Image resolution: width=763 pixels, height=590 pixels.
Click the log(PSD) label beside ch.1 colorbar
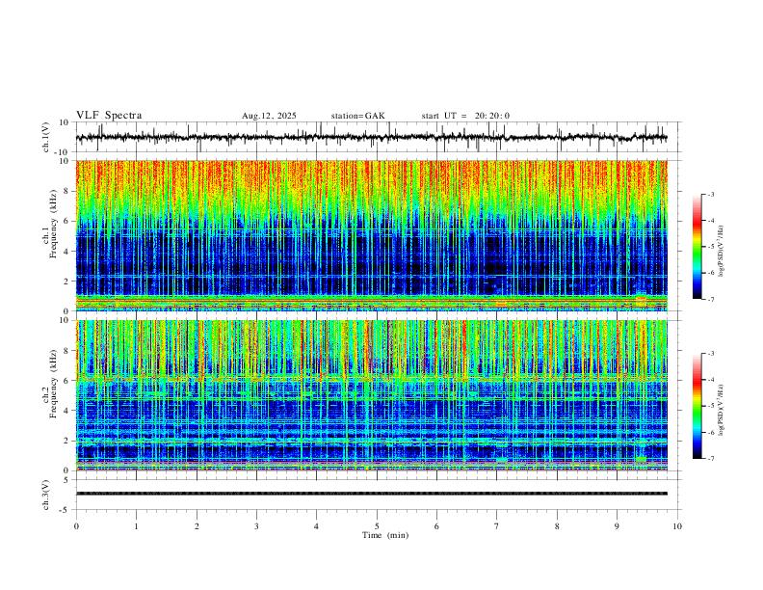[x=722, y=252]
